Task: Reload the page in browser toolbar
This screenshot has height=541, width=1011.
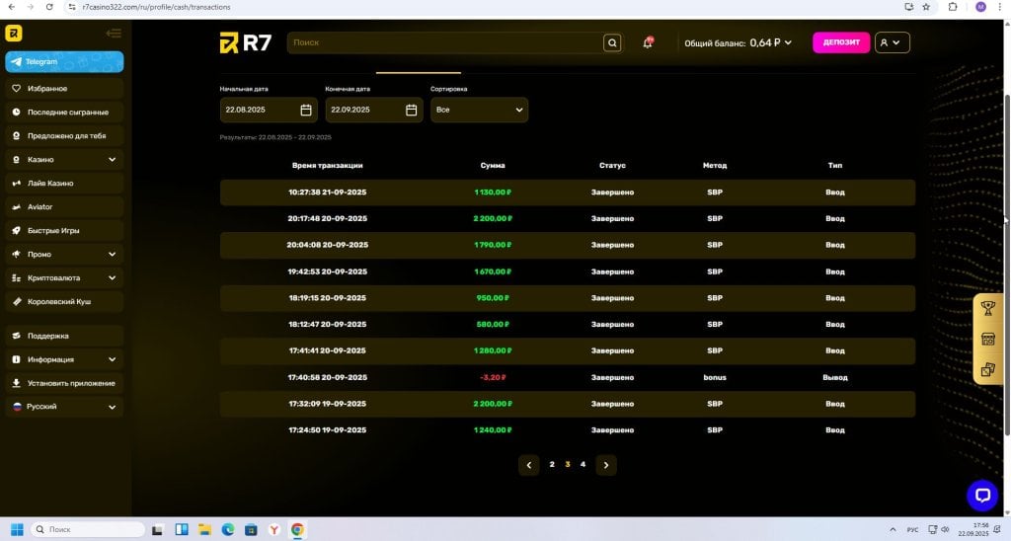Action: [49, 7]
